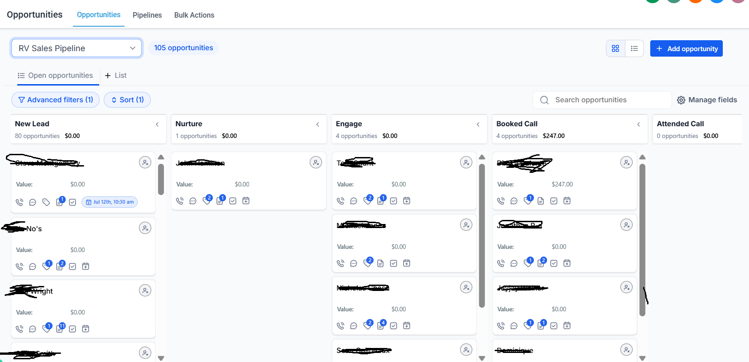
Task: Click owner avatar icon on Dominique card
Action: [x=626, y=350]
